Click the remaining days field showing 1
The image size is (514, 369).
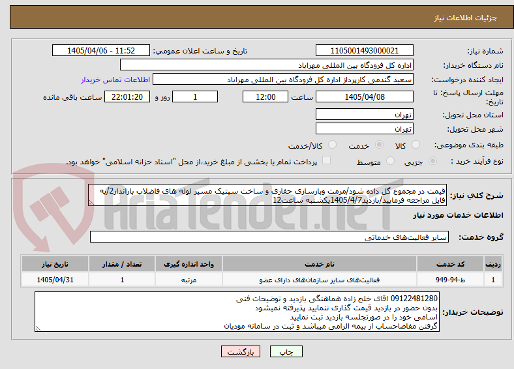[195, 96]
